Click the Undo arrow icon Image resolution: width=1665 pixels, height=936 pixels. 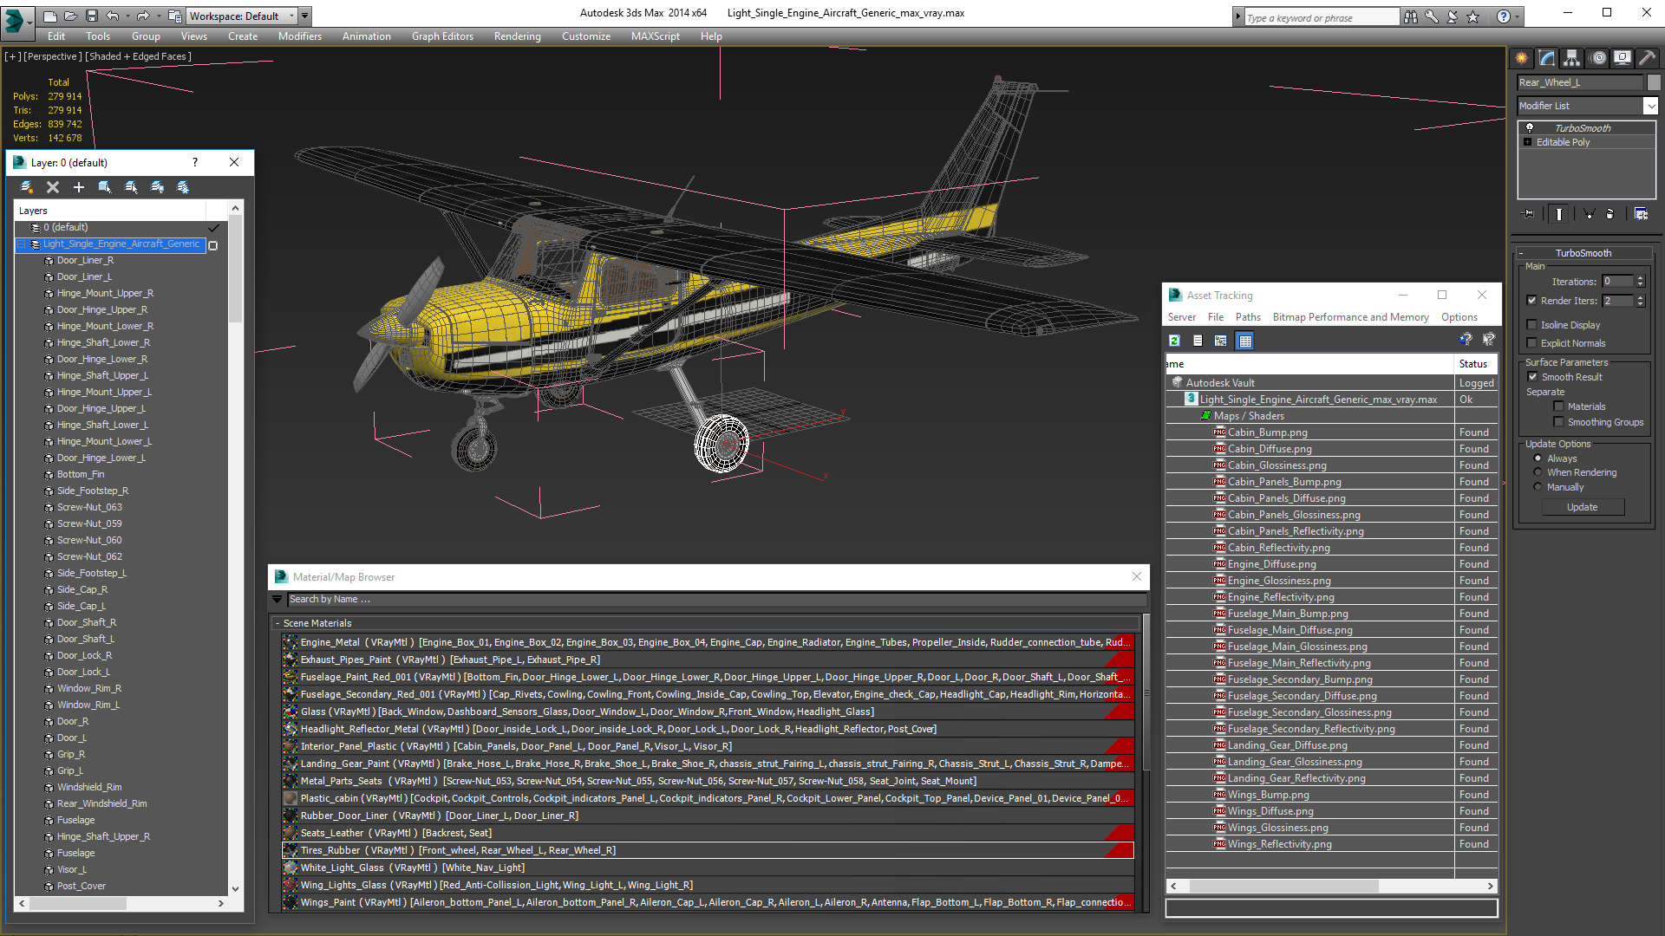(x=113, y=16)
